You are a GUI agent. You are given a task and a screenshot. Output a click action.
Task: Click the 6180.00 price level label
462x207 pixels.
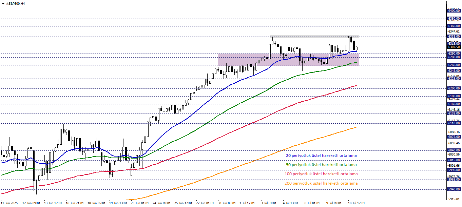(454, 96)
